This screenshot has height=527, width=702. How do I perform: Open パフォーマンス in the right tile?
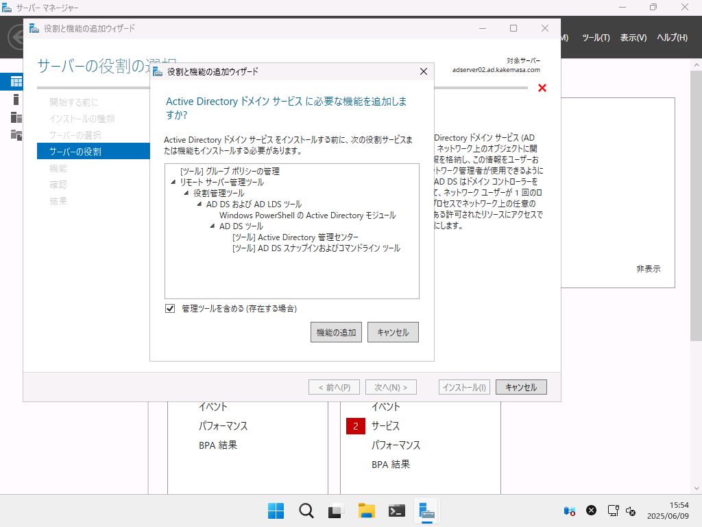(396, 445)
